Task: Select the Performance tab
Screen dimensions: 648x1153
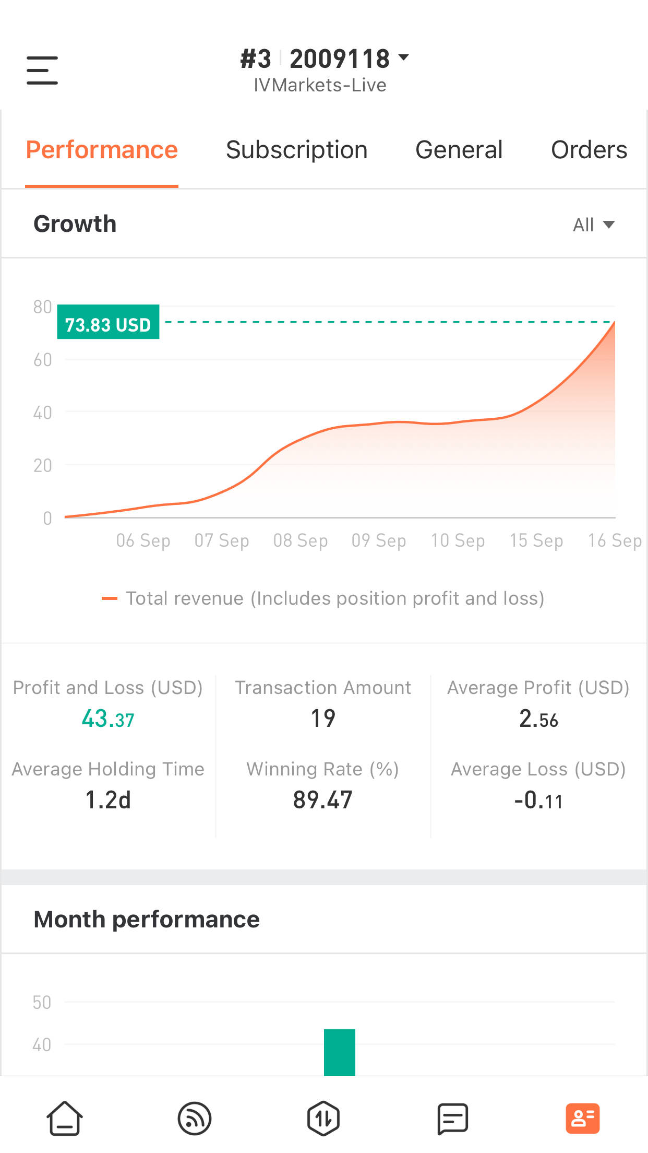Action: pyautogui.click(x=102, y=150)
